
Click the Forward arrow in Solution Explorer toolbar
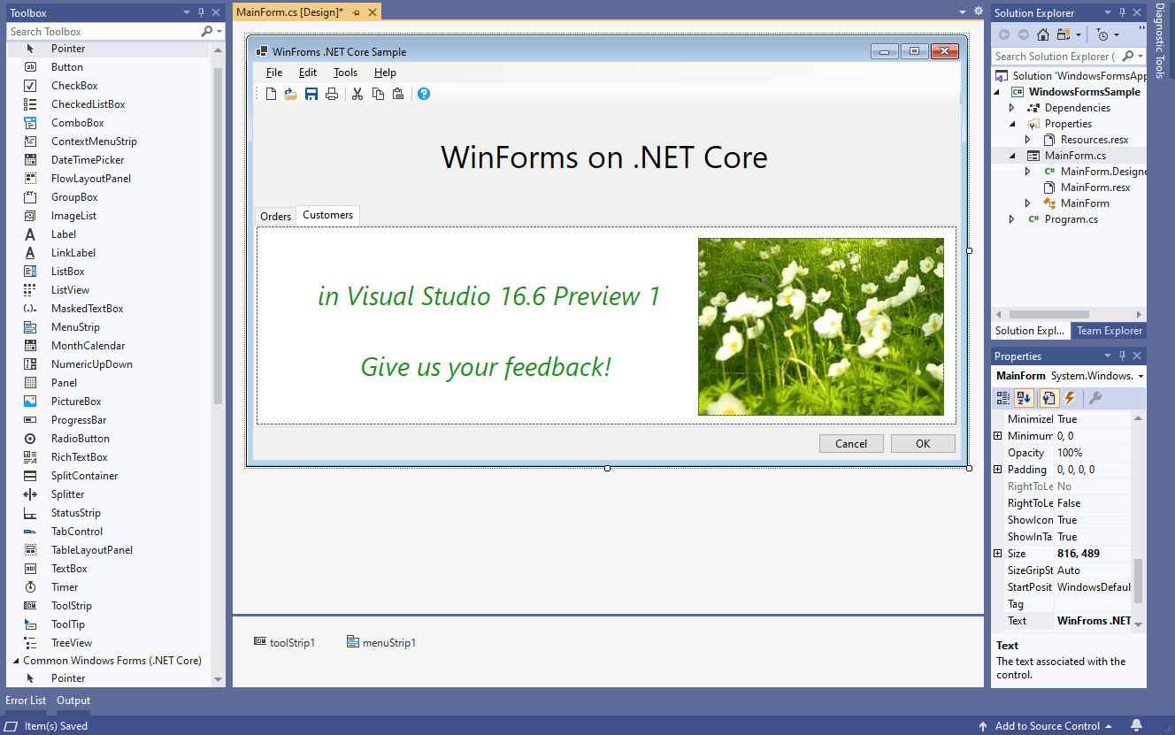[x=1024, y=34]
